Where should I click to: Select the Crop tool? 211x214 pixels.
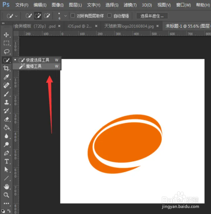[x=6, y=68]
